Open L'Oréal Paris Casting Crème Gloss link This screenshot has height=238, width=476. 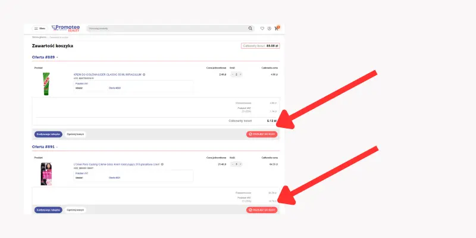click(116, 164)
